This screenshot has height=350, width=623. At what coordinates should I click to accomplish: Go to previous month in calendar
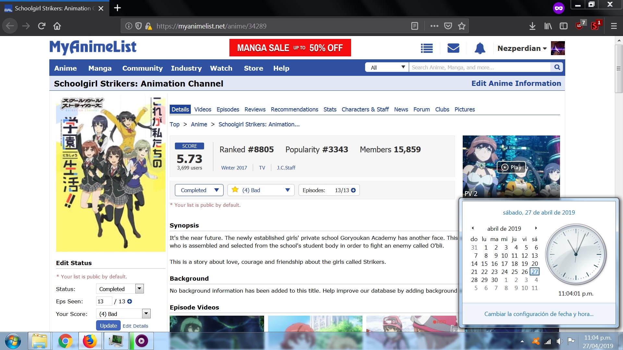[x=473, y=228]
